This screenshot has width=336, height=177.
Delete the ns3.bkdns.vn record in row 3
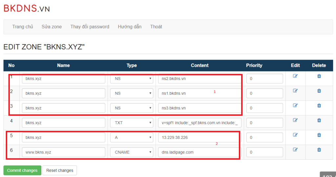(x=319, y=106)
